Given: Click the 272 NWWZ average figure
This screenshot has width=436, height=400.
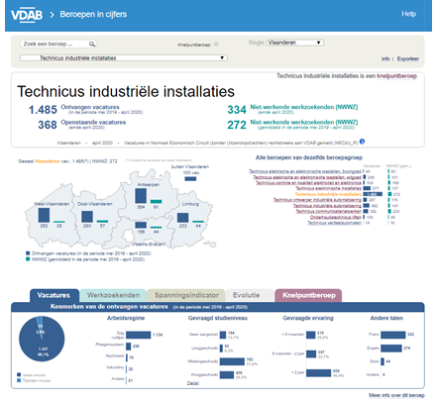Looking at the screenshot, I should point(237,125).
